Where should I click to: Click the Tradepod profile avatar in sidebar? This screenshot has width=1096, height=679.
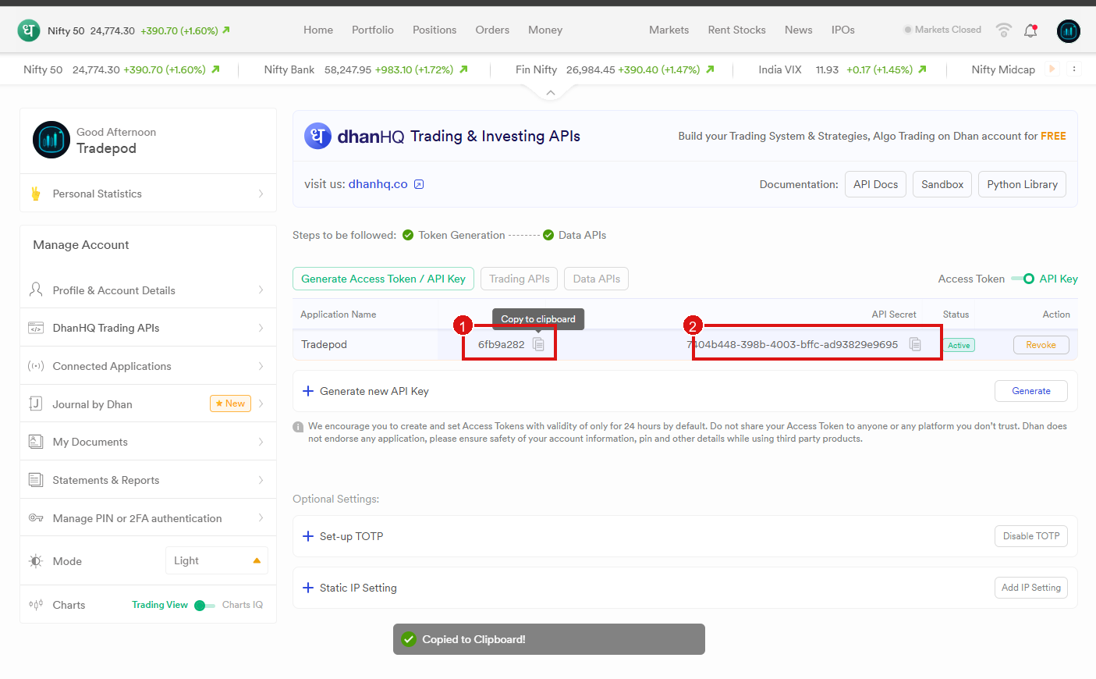pos(51,140)
